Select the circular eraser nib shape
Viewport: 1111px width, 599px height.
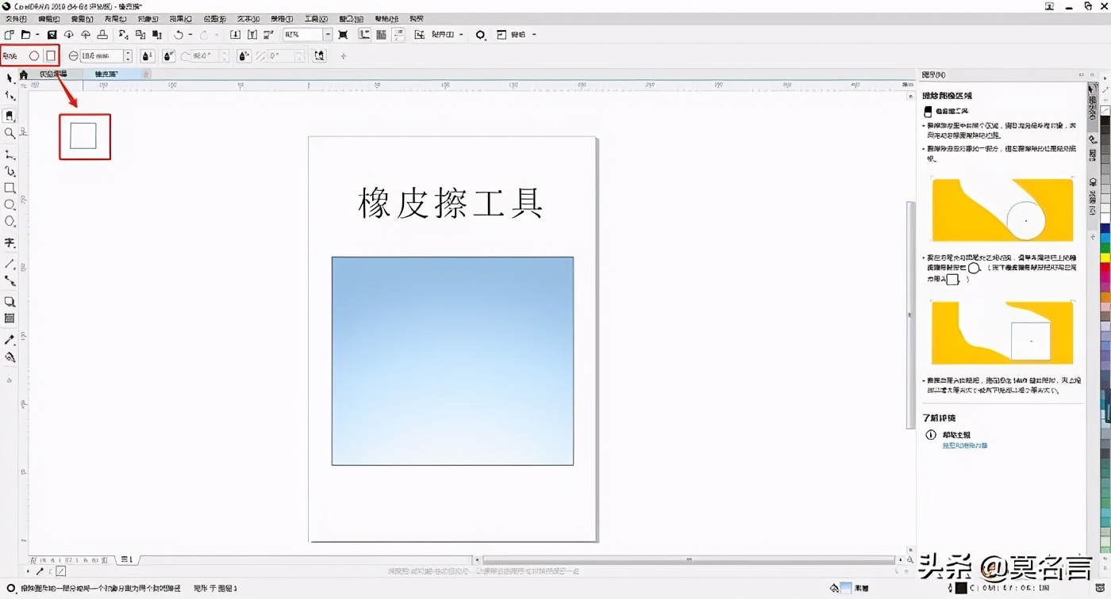35,55
